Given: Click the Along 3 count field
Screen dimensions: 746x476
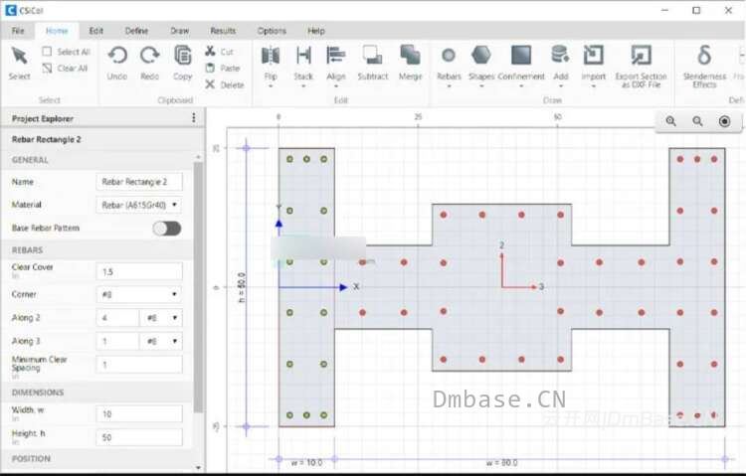Looking at the screenshot, I should coord(117,341).
